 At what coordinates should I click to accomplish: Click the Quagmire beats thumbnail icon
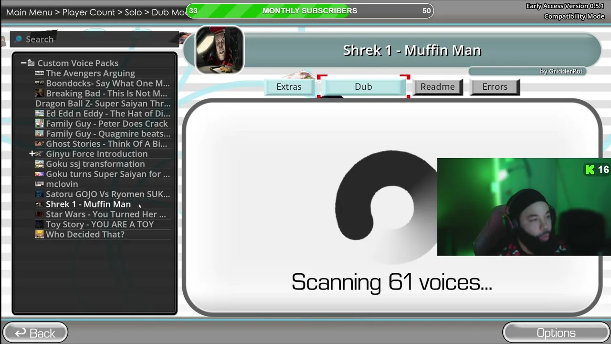tap(40, 134)
